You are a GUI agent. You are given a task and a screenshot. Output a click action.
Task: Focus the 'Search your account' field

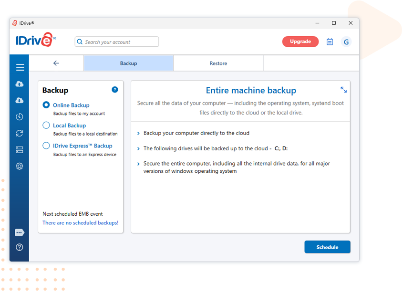click(x=117, y=42)
